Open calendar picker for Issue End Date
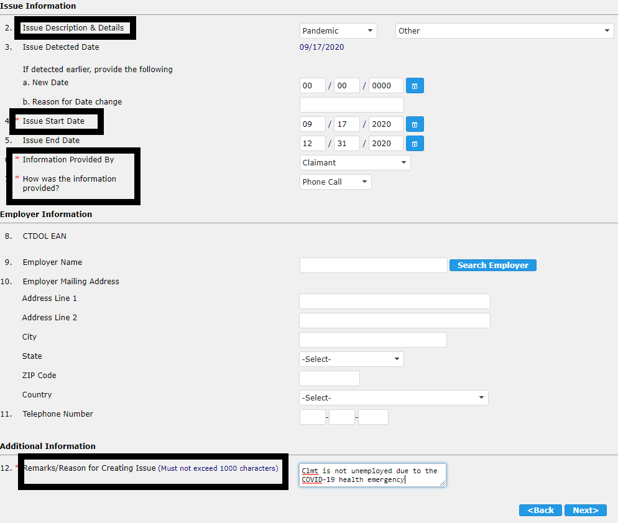This screenshot has height=523, width=618. (x=415, y=144)
